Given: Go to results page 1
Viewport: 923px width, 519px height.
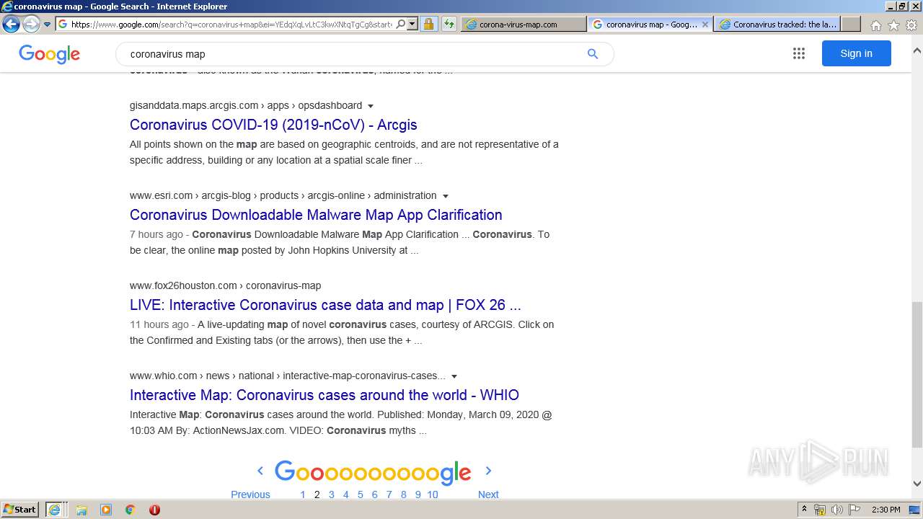Looking at the screenshot, I should [303, 494].
